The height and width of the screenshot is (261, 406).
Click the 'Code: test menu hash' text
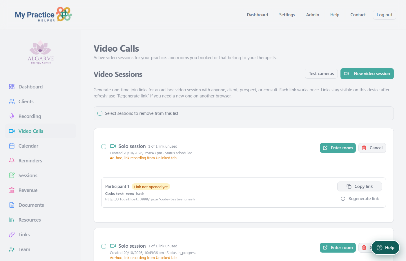tap(125, 194)
